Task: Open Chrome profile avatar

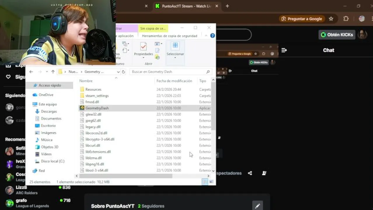Action: pos(362,19)
